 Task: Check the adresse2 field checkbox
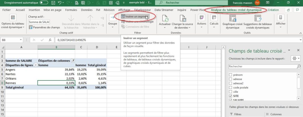(230, 83)
